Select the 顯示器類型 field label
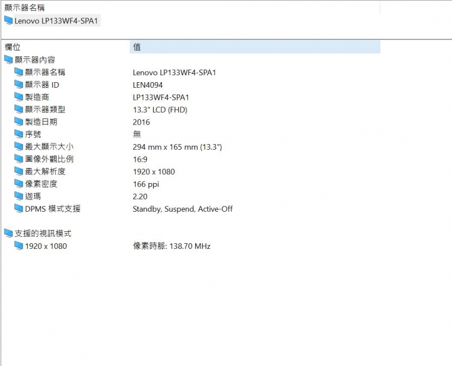 45,109
